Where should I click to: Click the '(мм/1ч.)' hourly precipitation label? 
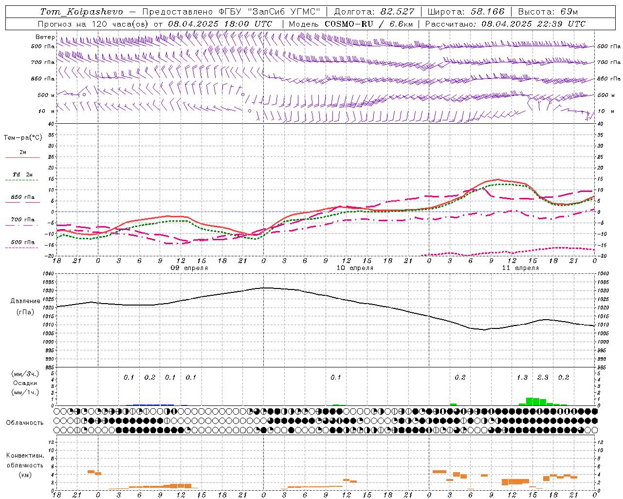25,392
